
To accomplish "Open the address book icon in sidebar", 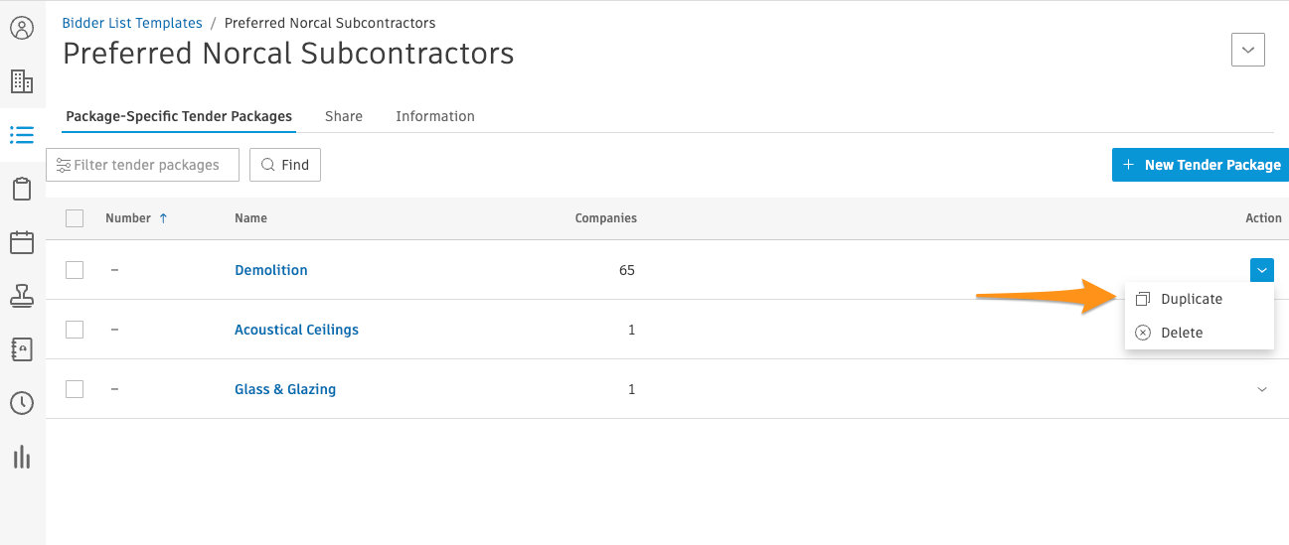I will (x=22, y=349).
